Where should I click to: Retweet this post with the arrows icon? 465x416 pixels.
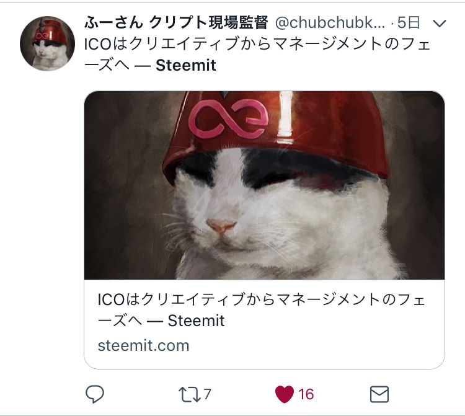(x=190, y=394)
